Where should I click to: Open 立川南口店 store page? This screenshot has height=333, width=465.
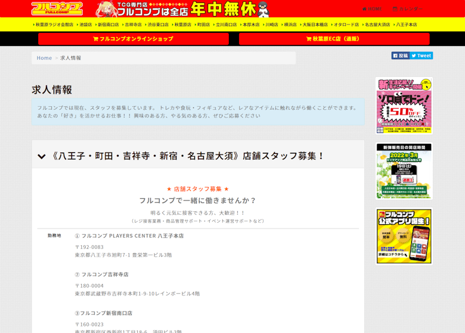(x=225, y=24)
